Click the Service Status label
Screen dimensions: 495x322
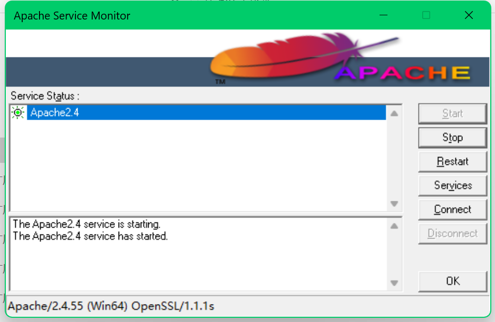(x=45, y=96)
